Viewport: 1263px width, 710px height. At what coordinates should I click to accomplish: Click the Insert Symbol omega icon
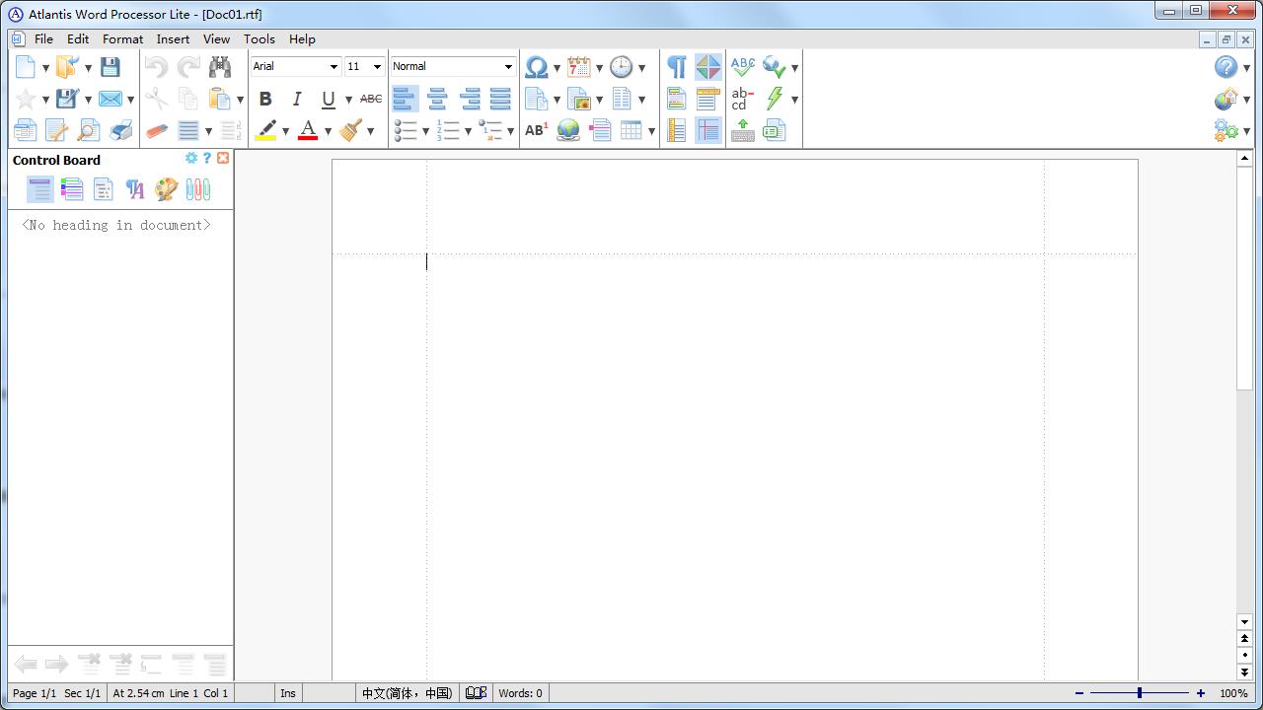(x=536, y=67)
